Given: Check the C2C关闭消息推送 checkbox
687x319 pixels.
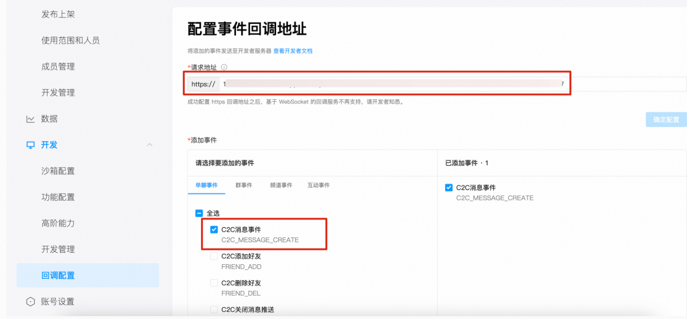Looking at the screenshot, I should click(x=214, y=309).
